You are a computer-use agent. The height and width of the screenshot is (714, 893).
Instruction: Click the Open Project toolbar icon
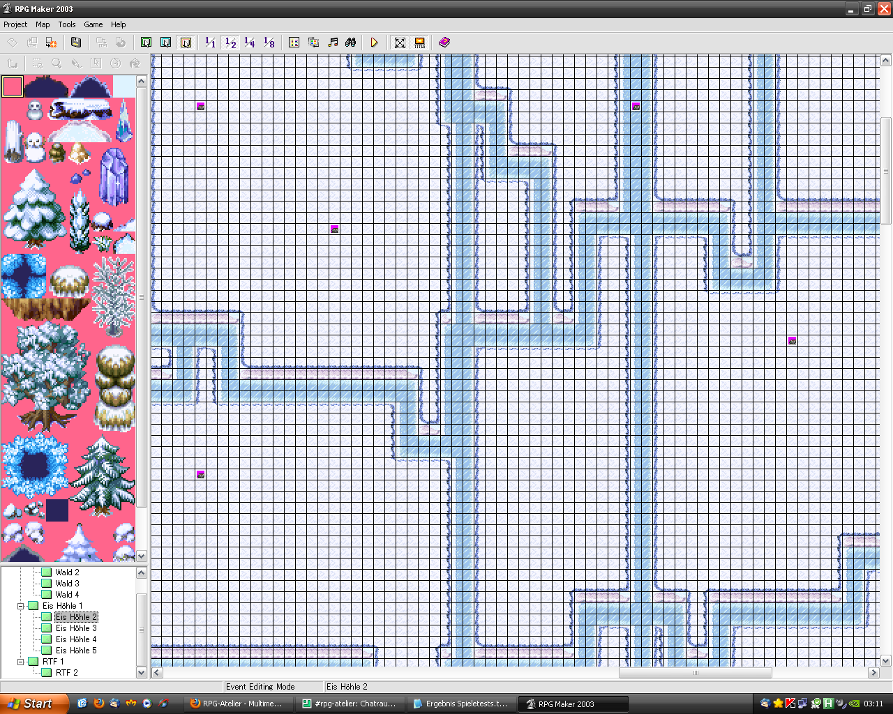click(31, 43)
